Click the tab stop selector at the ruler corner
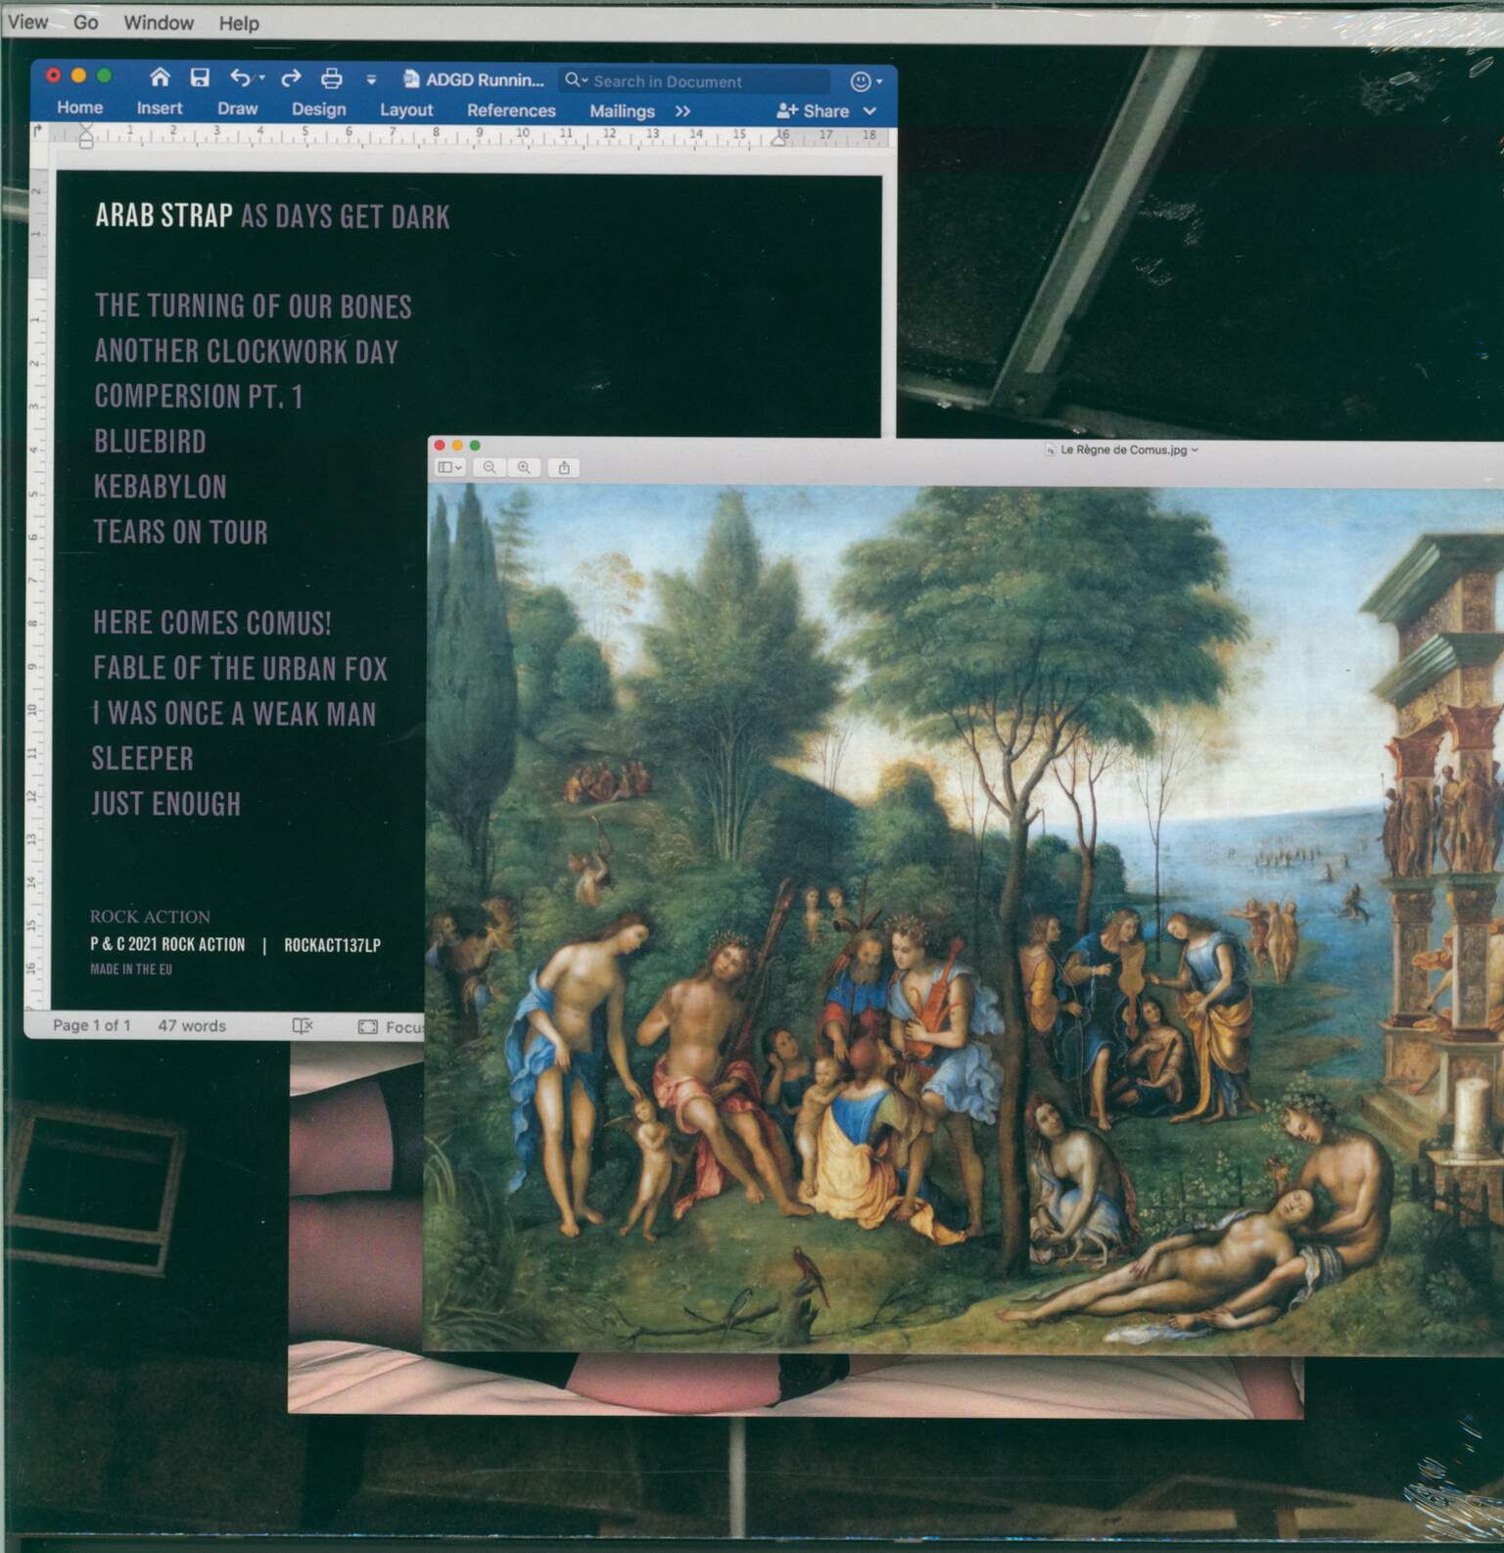The image size is (1504, 1553). 38,129
